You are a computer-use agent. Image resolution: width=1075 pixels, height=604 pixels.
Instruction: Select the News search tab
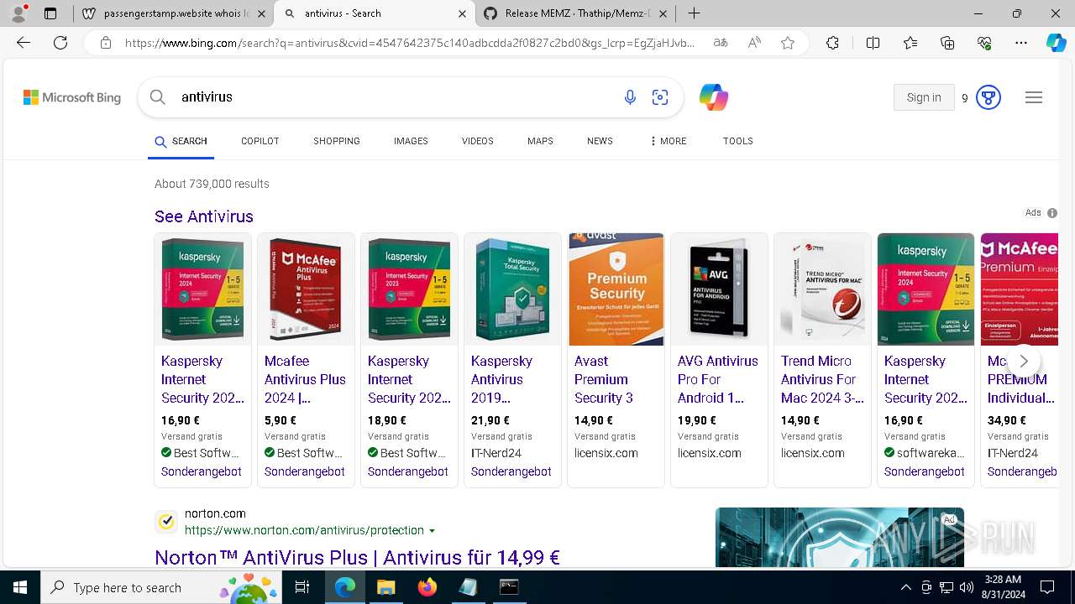click(x=600, y=141)
